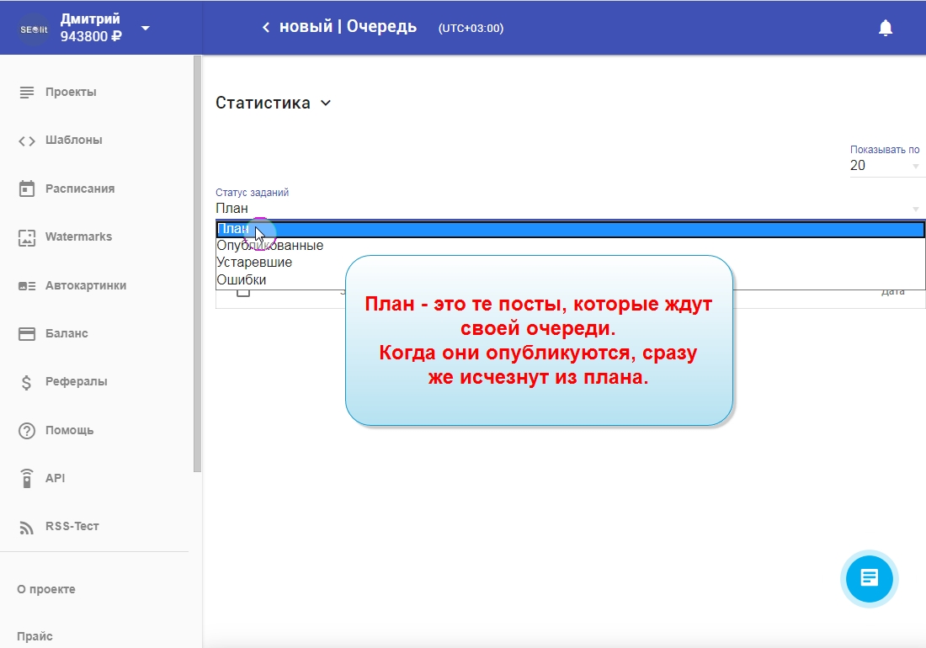Open the Помощь help item
Viewport: 926px width, 648px height.
(69, 430)
